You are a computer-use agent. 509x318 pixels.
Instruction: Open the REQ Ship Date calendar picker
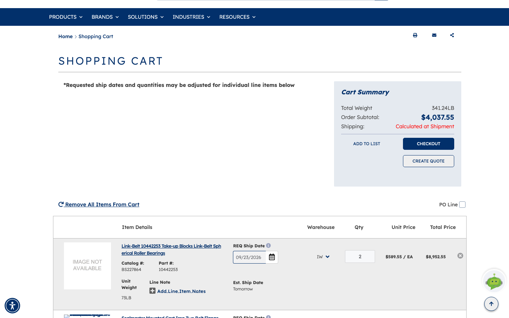272,257
